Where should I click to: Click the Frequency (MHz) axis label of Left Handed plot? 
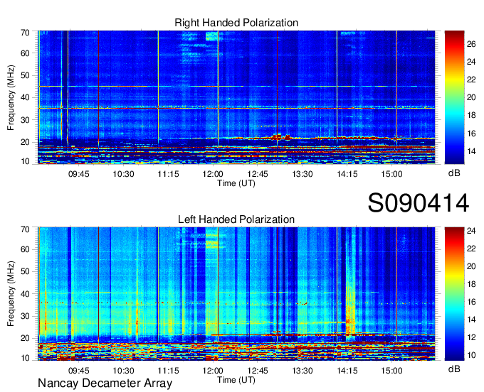11,294
